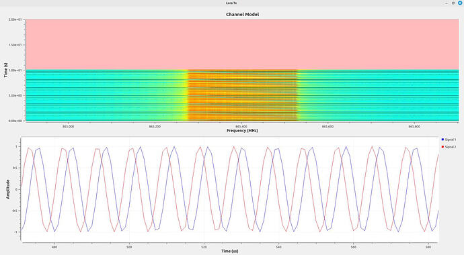The height and width of the screenshot is (255, 464).
Task: Minimize the Lora Tx window
Action: pyautogui.click(x=447, y=3)
